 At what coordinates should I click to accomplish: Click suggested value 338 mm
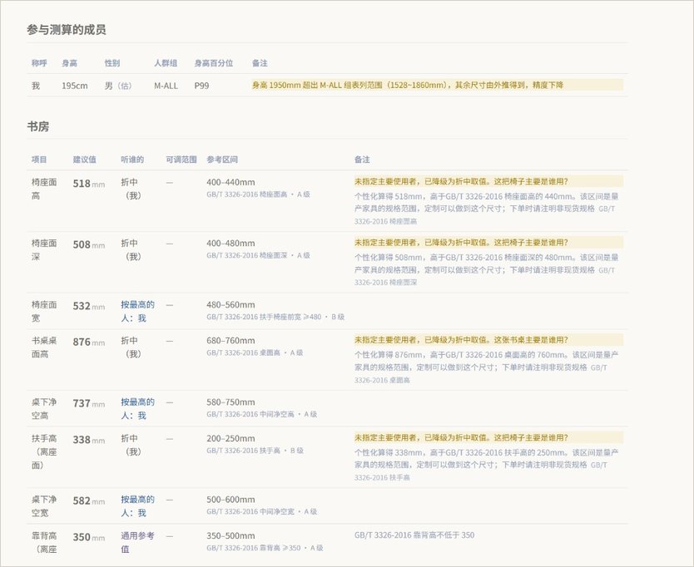click(89, 440)
